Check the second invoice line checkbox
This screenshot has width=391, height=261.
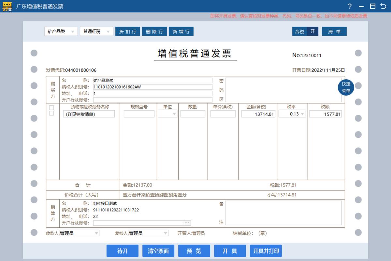(51, 114)
